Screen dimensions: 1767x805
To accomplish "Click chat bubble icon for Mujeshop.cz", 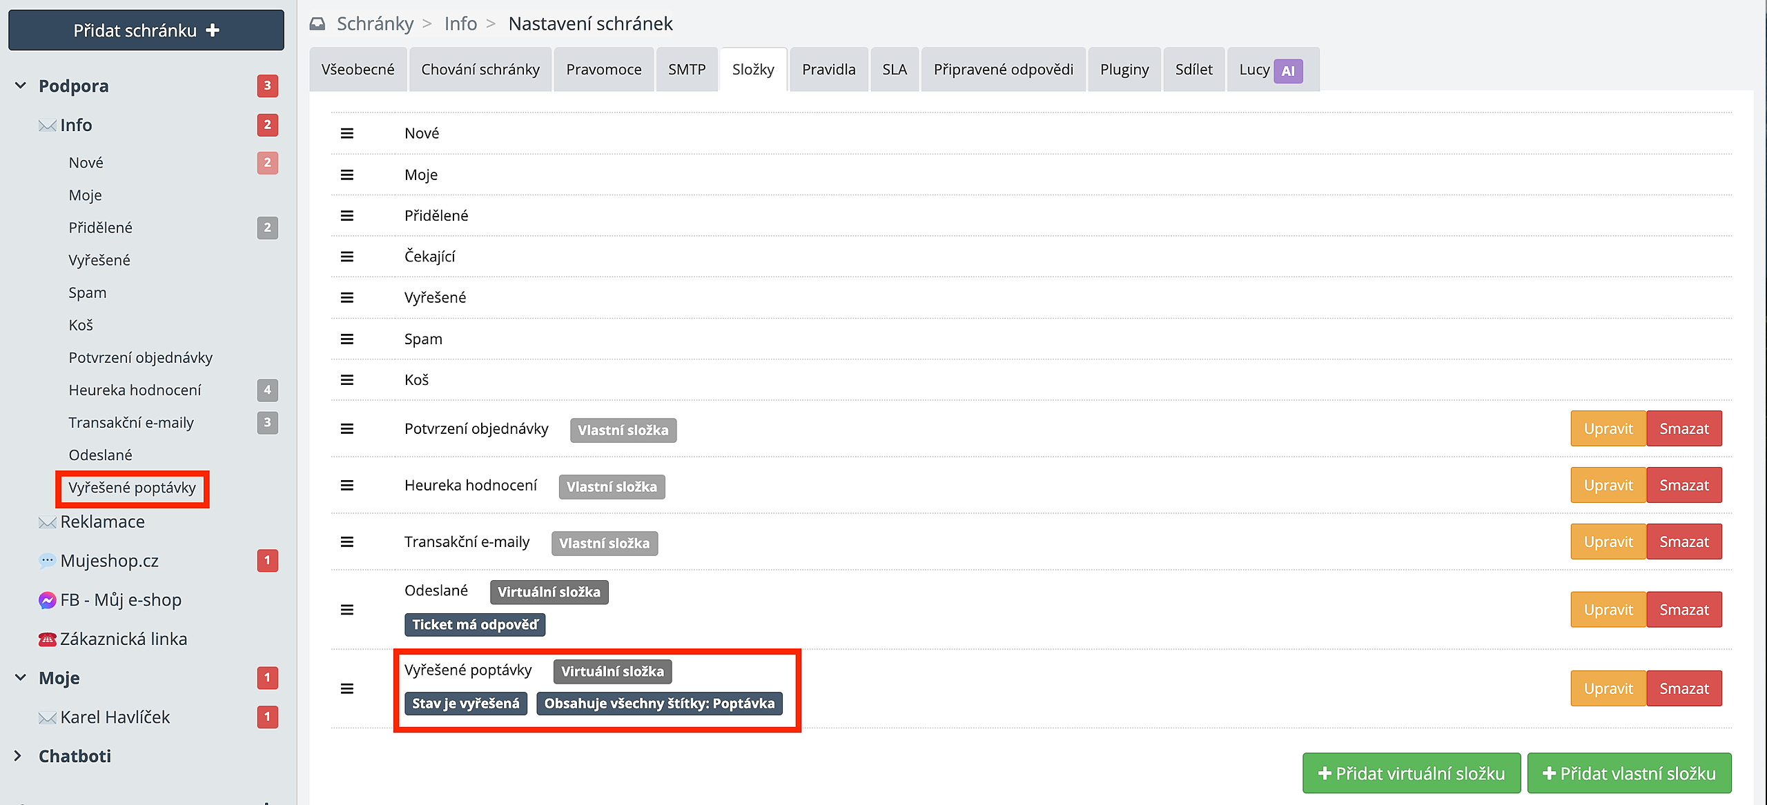I will tap(47, 561).
